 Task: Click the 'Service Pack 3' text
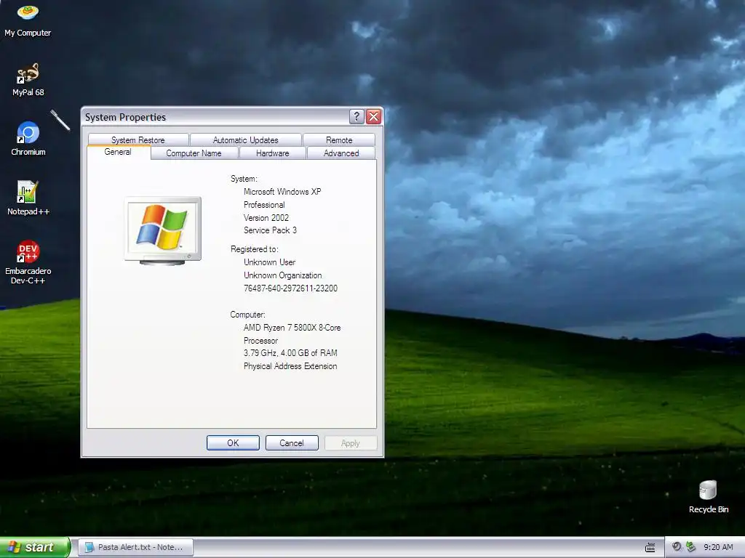coord(270,230)
